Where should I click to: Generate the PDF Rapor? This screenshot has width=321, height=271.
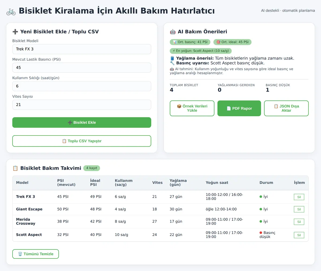pyautogui.click(x=239, y=108)
